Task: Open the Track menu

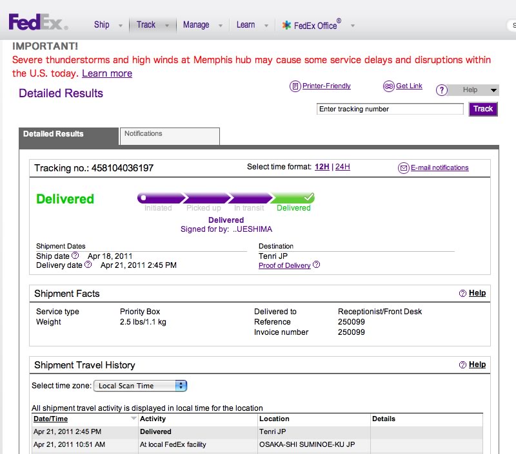Action: click(146, 24)
